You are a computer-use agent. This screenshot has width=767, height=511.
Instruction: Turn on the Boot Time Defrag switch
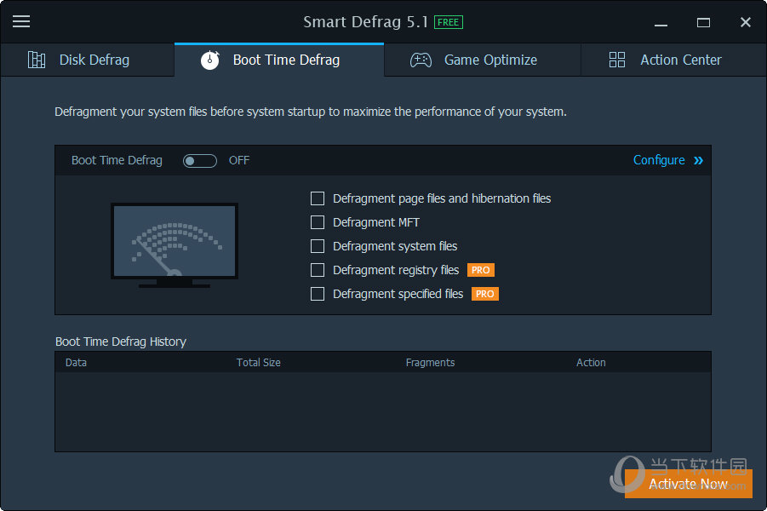point(199,161)
